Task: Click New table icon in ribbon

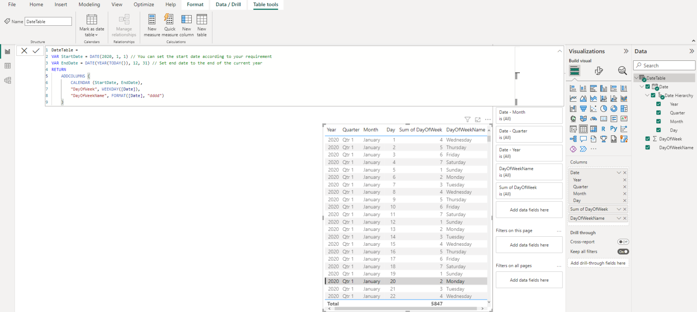Action: click(x=202, y=19)
